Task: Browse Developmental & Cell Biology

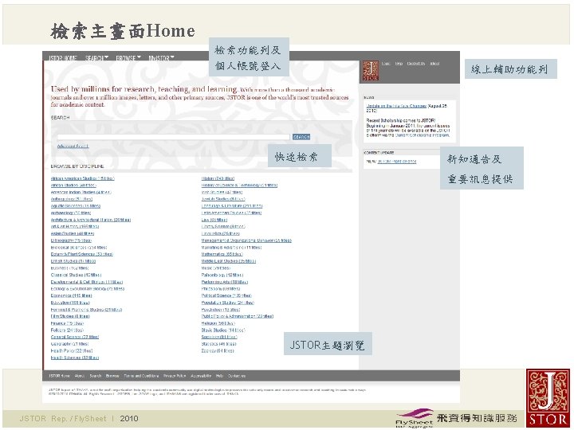Action: click(87, 282)
